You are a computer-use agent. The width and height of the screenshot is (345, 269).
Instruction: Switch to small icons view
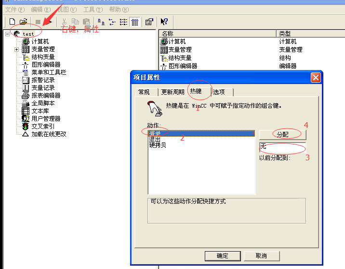[112, 22]
